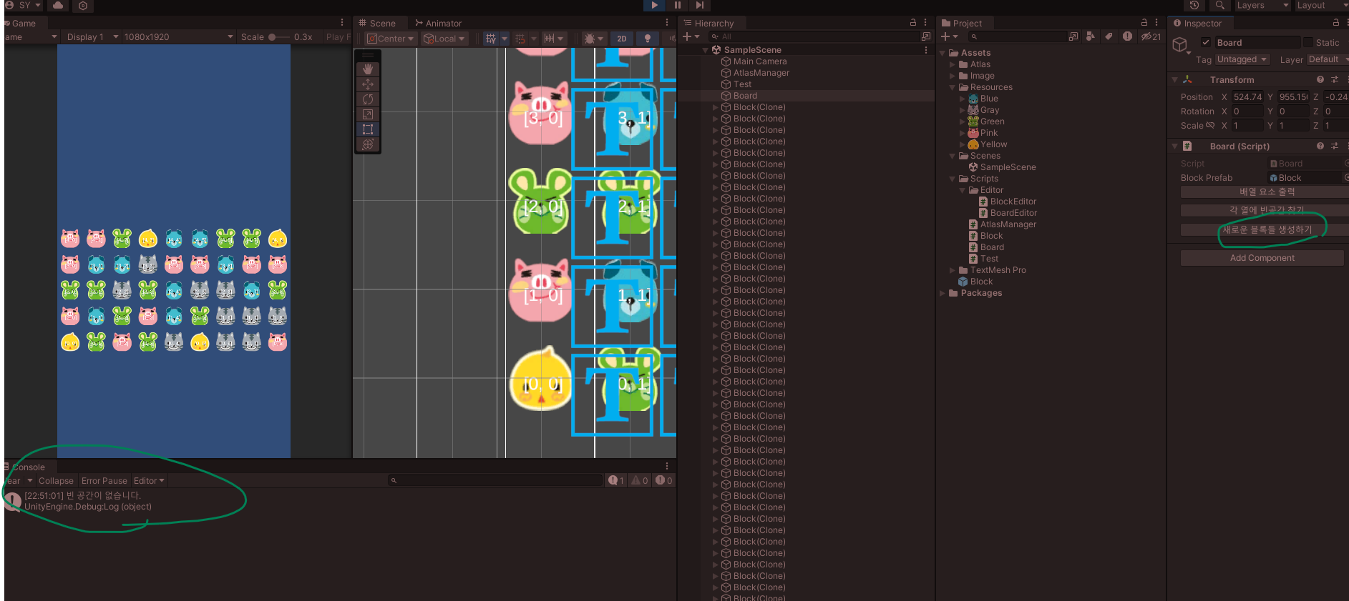Open the cloud services icon
Screen dimensions: 1349x601
point(58,5)
